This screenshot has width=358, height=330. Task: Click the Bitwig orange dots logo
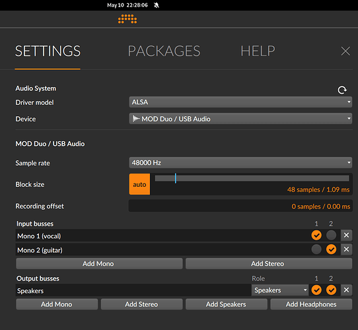pos(127,19)
